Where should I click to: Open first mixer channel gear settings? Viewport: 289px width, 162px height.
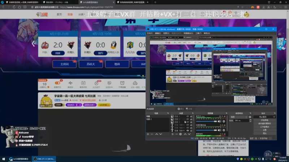click(x=224, y=121)
